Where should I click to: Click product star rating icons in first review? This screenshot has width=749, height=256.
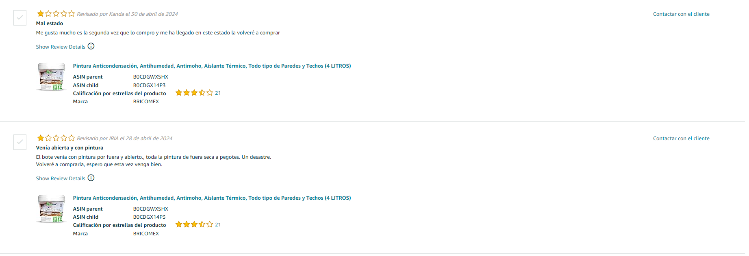(x=194, y=93)
